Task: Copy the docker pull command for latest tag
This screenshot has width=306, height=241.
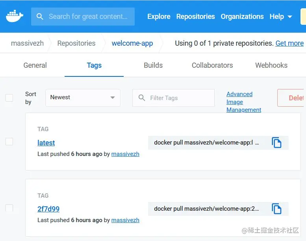Action: [276, 143]
